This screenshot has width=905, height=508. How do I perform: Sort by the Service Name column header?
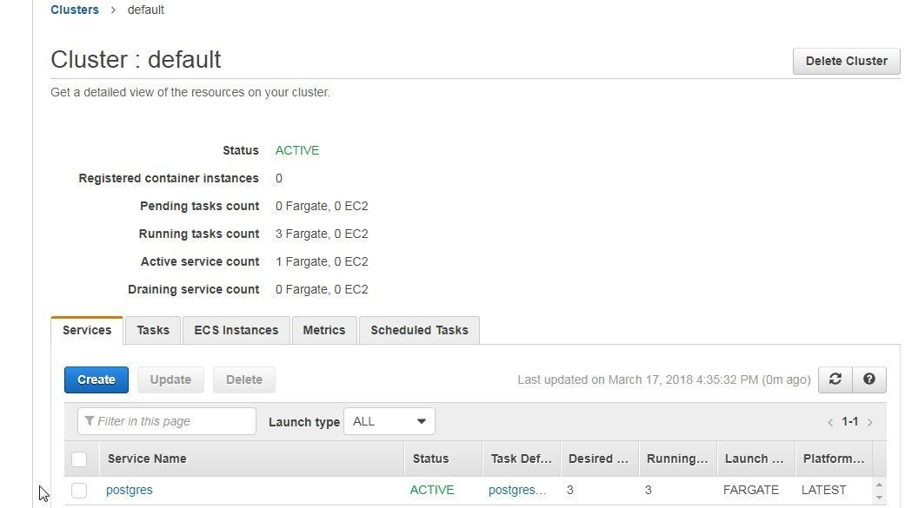pyautogui.click(x=147, y=459)
